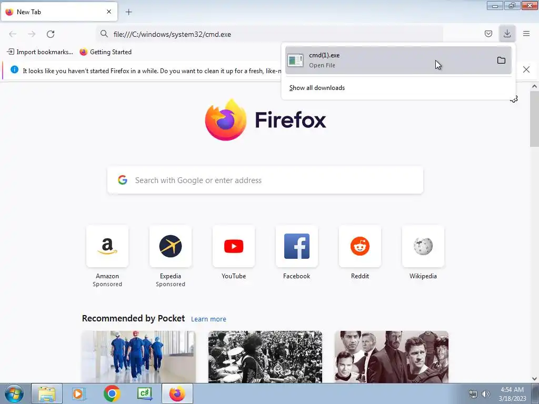The image size is (539, 404).
Task: Click the Firefox logo on the page
Action: coord(225,120)
